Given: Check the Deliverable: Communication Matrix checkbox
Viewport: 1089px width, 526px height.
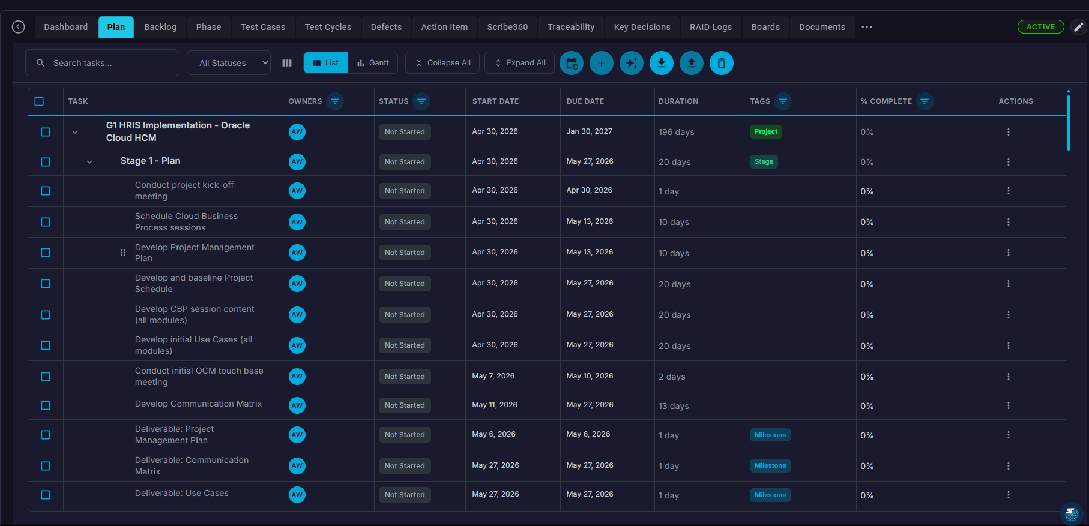Looking at the screenshot, I should pyautogui.click(x=46, y=466).
